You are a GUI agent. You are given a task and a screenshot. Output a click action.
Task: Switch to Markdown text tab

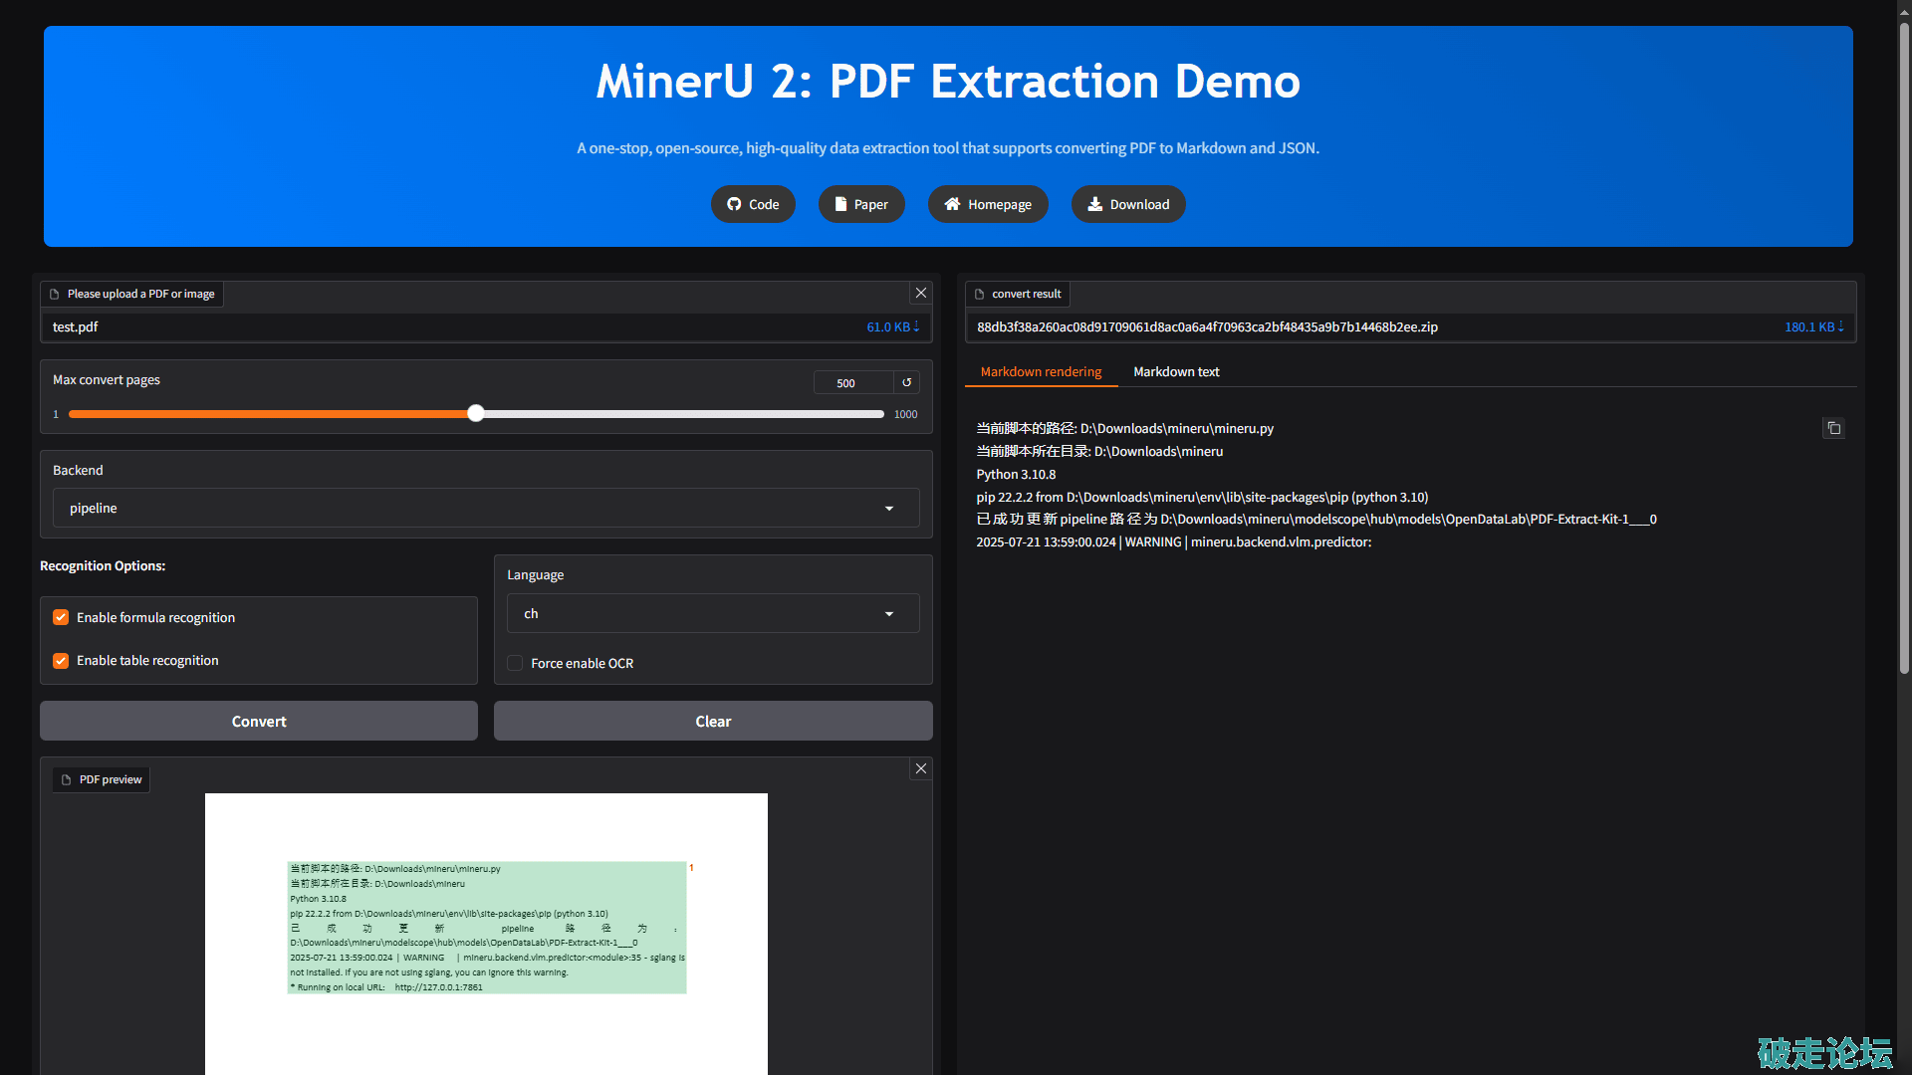[1175, 371]
